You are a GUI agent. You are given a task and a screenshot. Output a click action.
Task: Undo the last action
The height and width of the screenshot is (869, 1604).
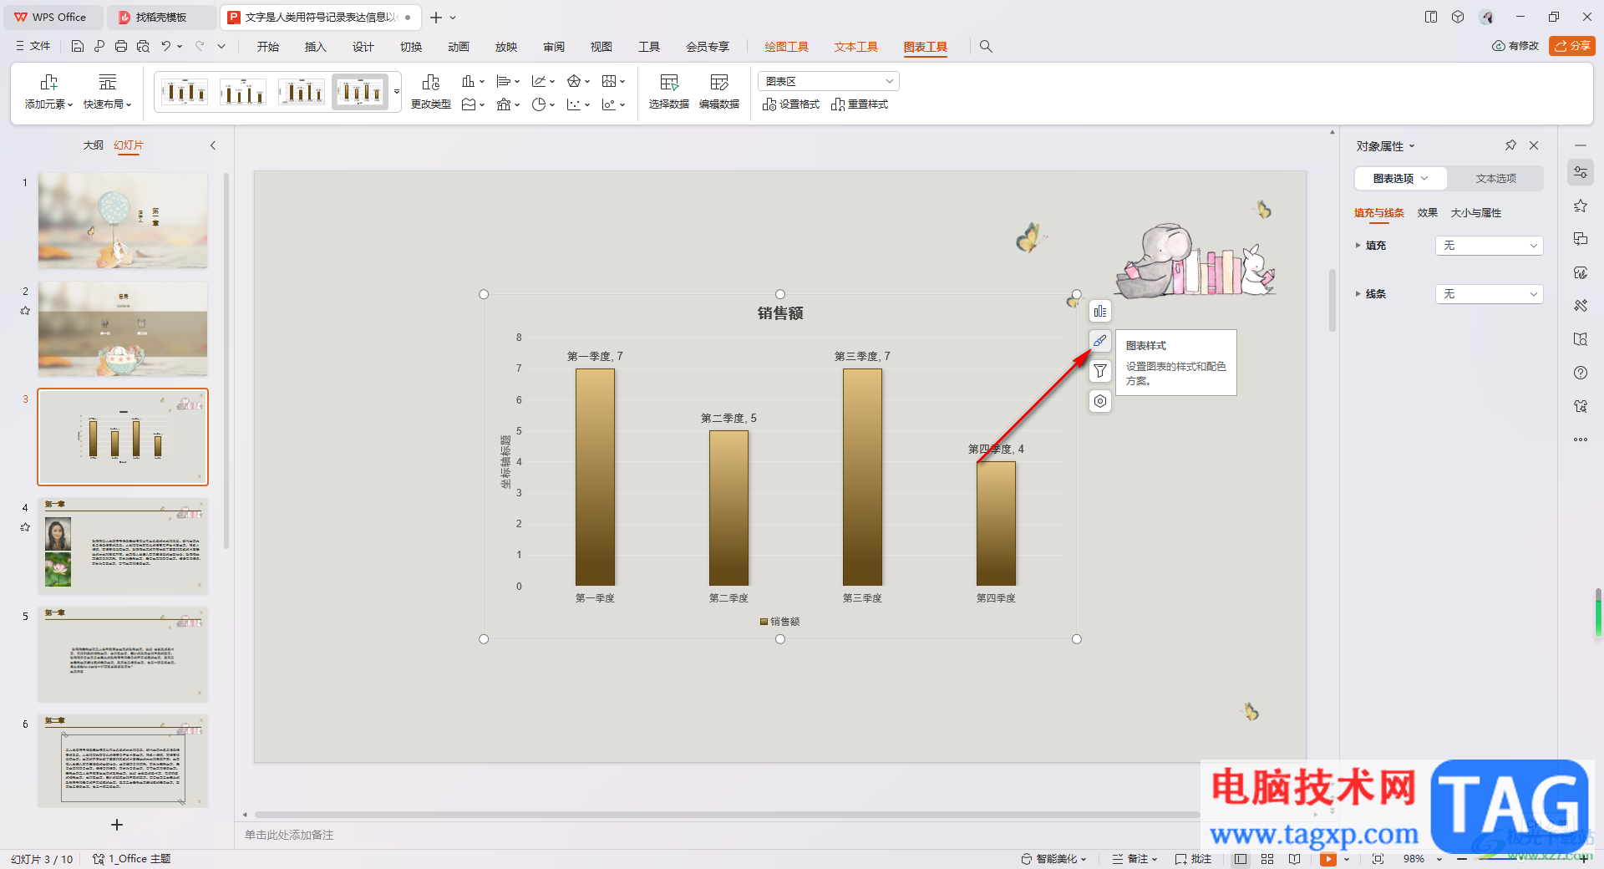coord(166,47)
